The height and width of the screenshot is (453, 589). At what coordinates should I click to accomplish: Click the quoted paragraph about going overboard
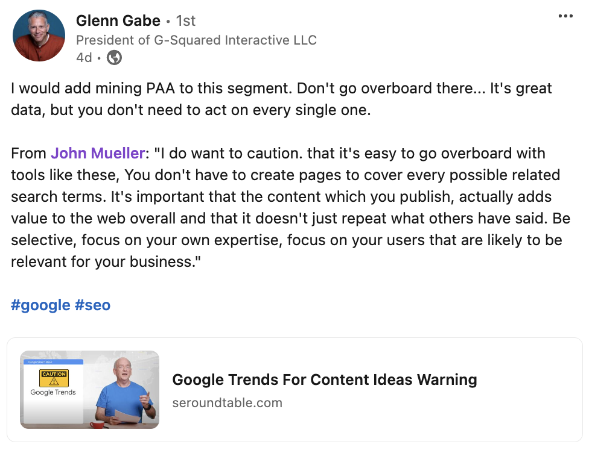(x=290, y=208)
